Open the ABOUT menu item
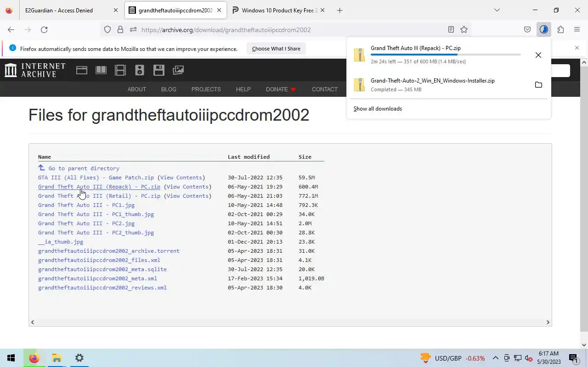The width and height of the screenshot is (588, 367). (x=137, y=89)
